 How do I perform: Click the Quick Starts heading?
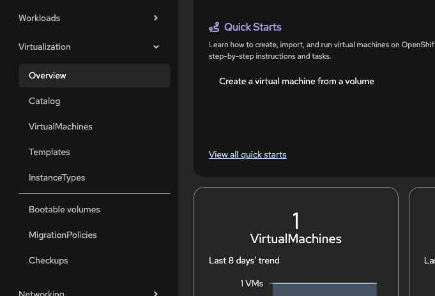253,27
